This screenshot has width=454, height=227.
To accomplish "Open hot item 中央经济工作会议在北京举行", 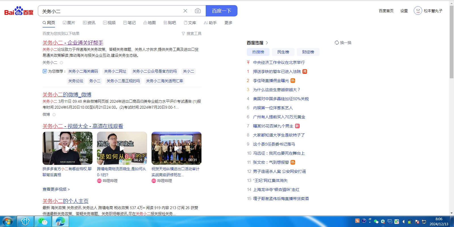I will (x=279, y=62).
